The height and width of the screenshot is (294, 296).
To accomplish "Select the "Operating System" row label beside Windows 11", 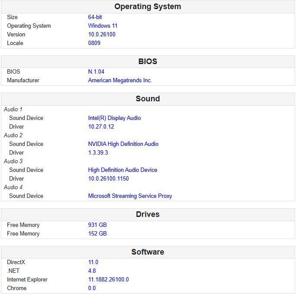I will click(29, 26).
